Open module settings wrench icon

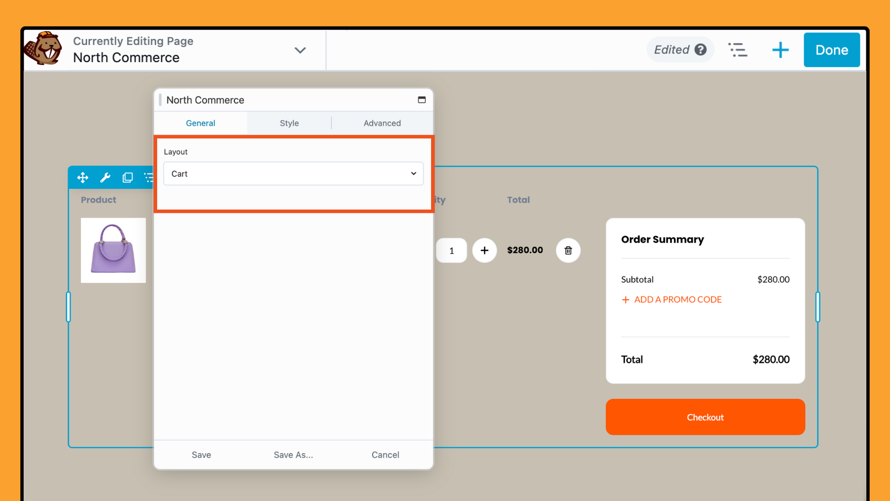pyautogui.click(x=105, y=178)
